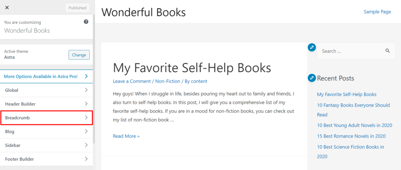
Task: Open More Options Available in Astra Pro
Action: [46, 76]
